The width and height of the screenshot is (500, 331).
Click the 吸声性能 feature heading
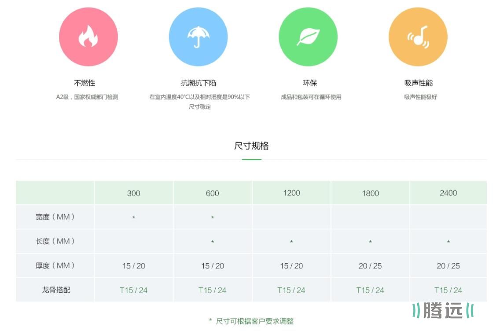pos(419,83)
